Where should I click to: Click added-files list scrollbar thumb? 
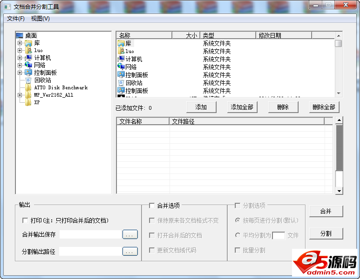(339, 148)
